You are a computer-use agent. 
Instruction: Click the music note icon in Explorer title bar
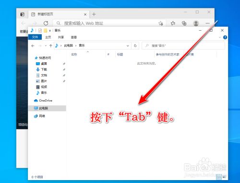pos(32,30)
